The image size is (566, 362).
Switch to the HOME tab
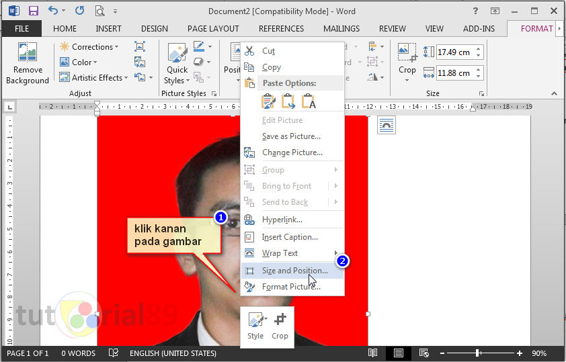(x=65, y=28)
